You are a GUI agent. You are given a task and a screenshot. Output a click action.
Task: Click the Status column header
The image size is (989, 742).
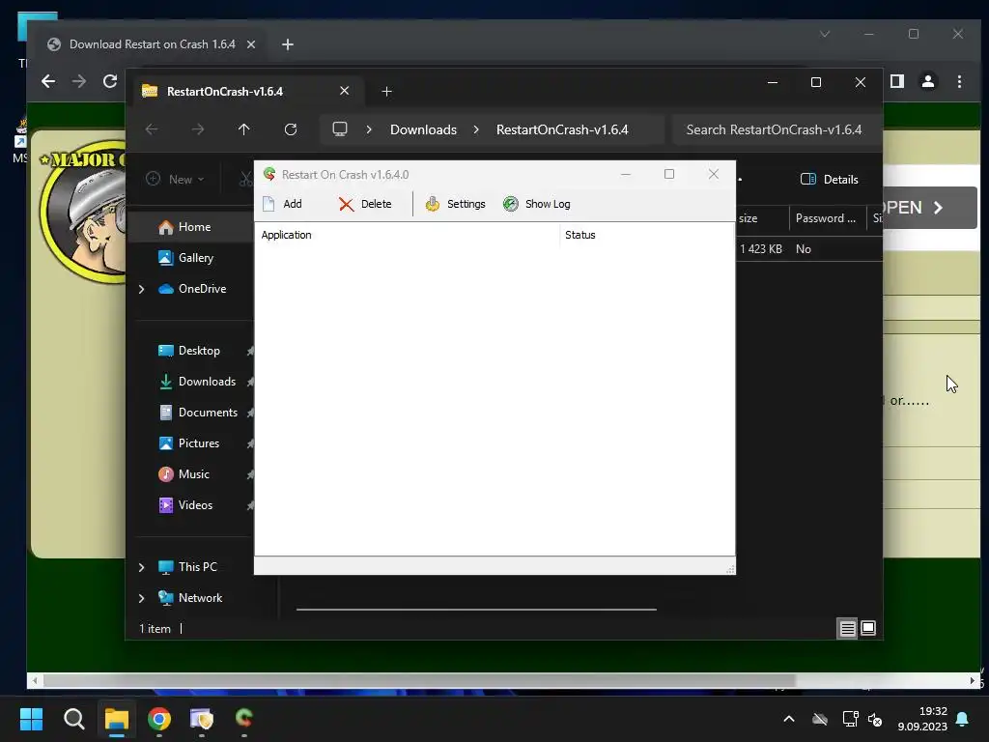[x=646, y=235]
